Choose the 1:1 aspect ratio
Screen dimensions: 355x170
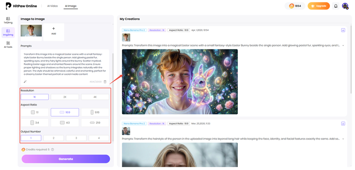coord(35,112)
